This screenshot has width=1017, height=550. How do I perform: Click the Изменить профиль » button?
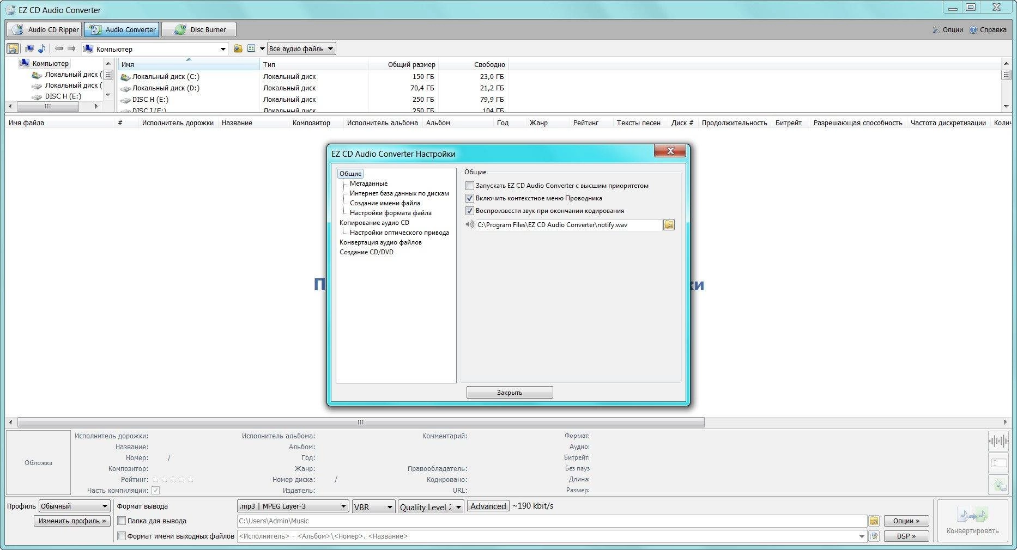(x=72, y=521)
